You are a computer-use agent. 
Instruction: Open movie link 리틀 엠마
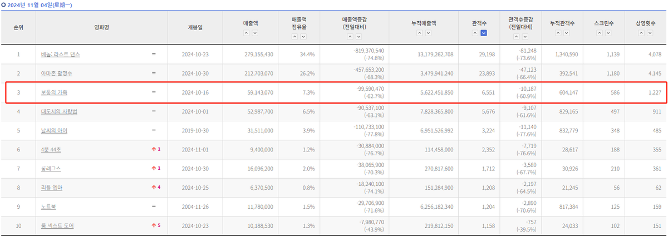click(52, 188)
